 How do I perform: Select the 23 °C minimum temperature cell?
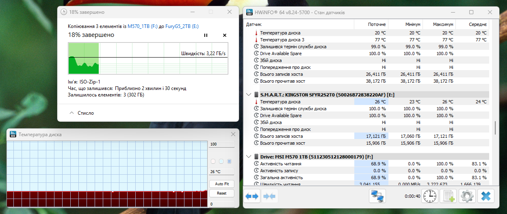[x=414, y=102]
